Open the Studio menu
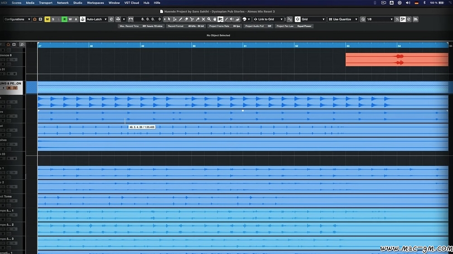 pyautogui.click(x=78, y=3)
